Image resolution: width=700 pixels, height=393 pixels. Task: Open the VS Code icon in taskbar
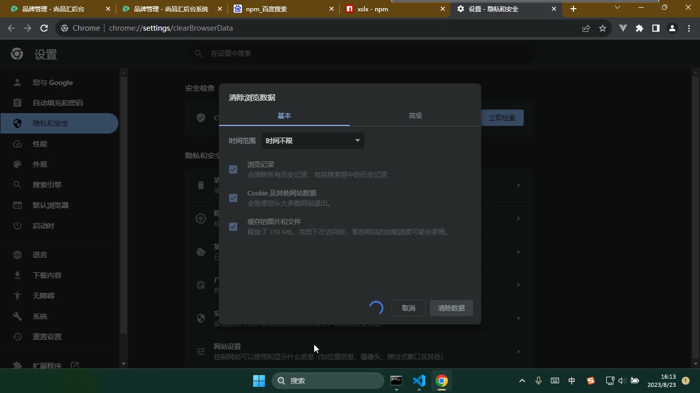pos(419,381)
